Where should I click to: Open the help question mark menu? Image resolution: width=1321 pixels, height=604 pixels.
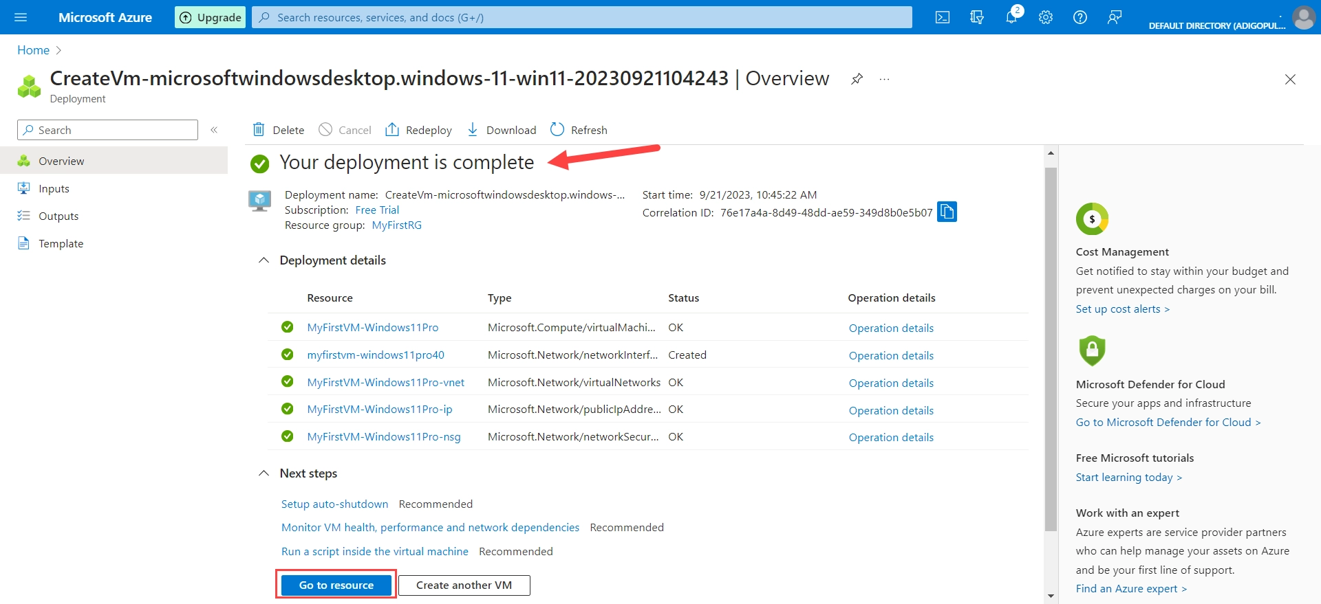(x=1080, y=17)
